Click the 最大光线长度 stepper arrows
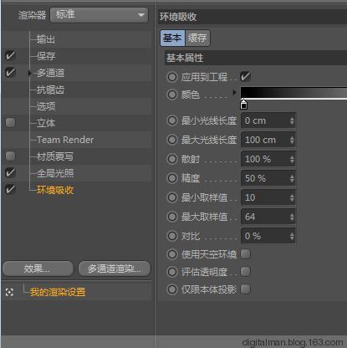This screenshot has width=347, height=348. pos(292,140)
